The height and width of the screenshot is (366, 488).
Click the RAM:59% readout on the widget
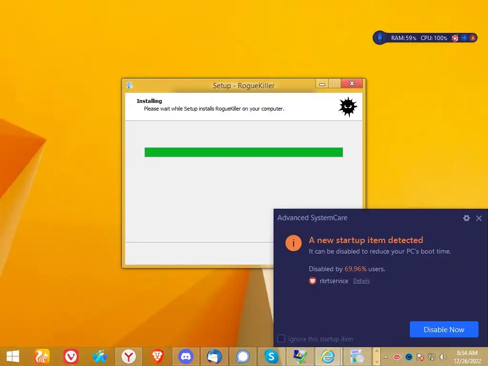tap(403, 38)
